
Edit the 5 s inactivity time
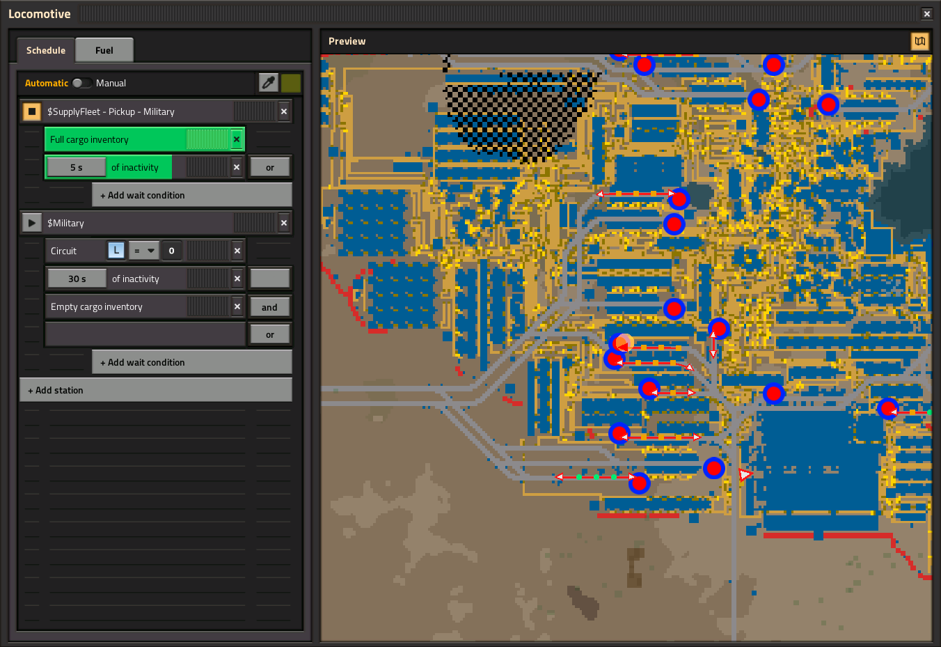pos(77,167)
